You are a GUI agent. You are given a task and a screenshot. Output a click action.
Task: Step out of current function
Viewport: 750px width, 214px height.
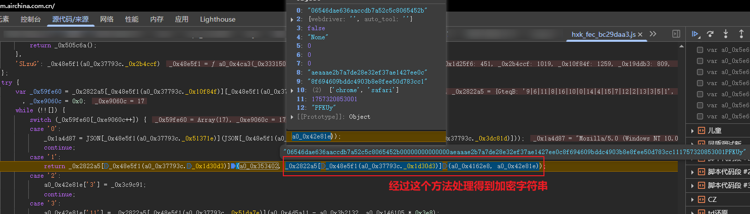(741, 34)
